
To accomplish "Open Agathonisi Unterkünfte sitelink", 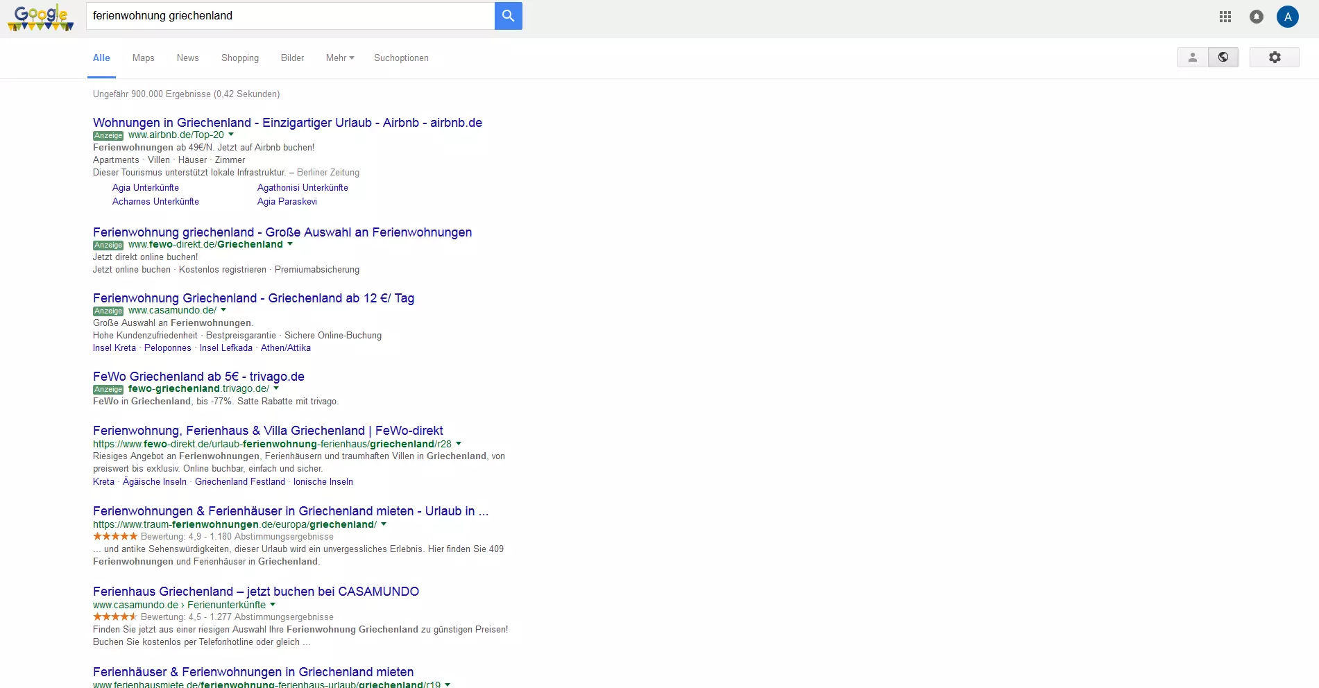I will (x=303, y=188).
